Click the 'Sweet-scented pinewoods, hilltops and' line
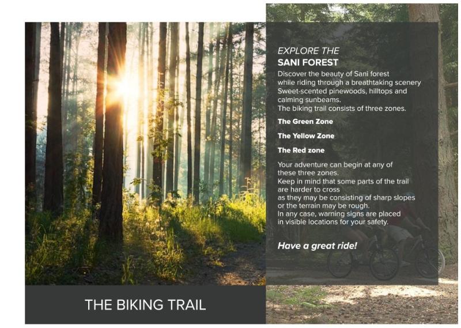 click(x=342, y=91)
